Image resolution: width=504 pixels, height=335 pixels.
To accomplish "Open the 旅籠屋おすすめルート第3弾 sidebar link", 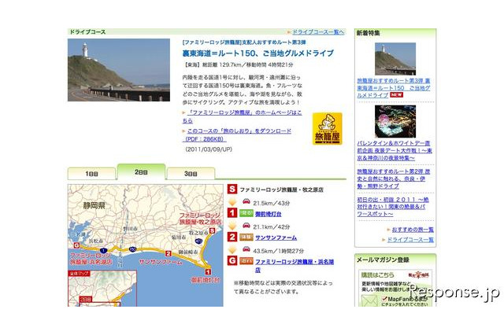I will click(x=394, y=88).
